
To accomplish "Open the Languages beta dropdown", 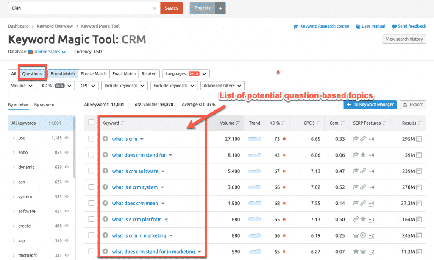I will 185,73.
